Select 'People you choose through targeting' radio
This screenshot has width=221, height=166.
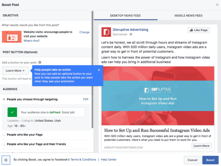point(4,99)
